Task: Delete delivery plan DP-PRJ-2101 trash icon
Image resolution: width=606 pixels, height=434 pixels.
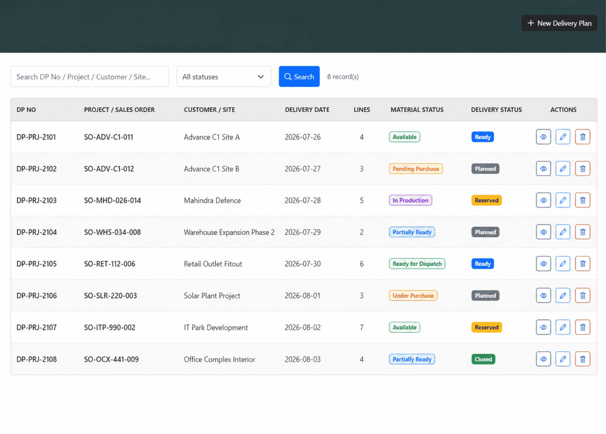Action: 583,137
